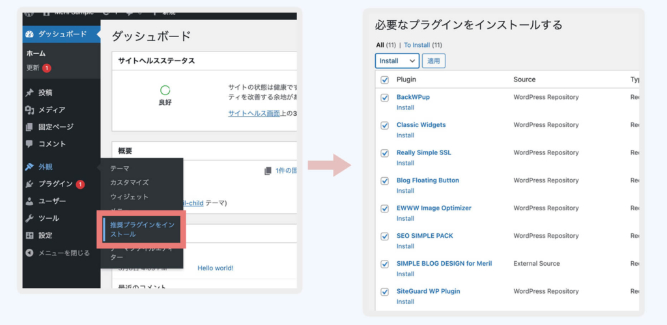Open the Classic Widgets plugin link
This screenshot has height=325, width=667.
coord(421,124)
